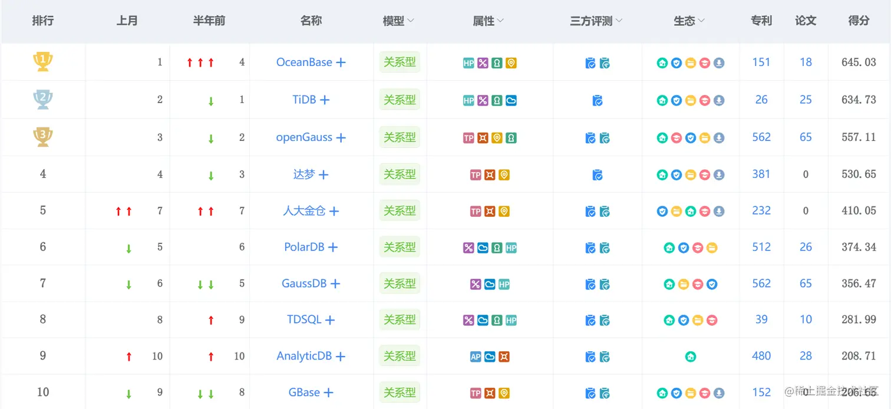Click the teal second evaluation icon for OceanBase

[x=605, y=63]
